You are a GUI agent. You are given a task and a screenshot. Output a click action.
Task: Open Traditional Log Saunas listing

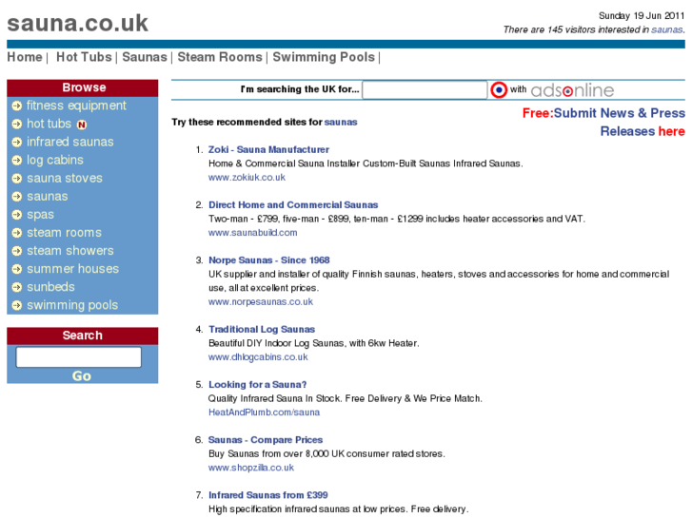[x=262, y=329]
